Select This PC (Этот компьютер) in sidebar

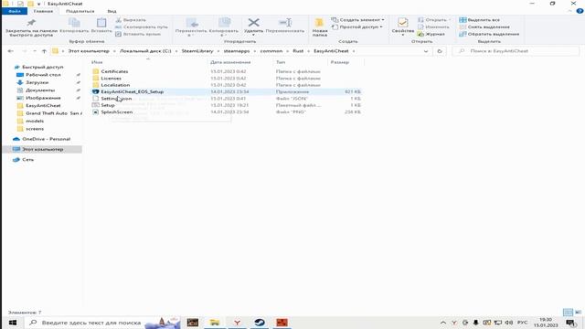pos(42,149)
